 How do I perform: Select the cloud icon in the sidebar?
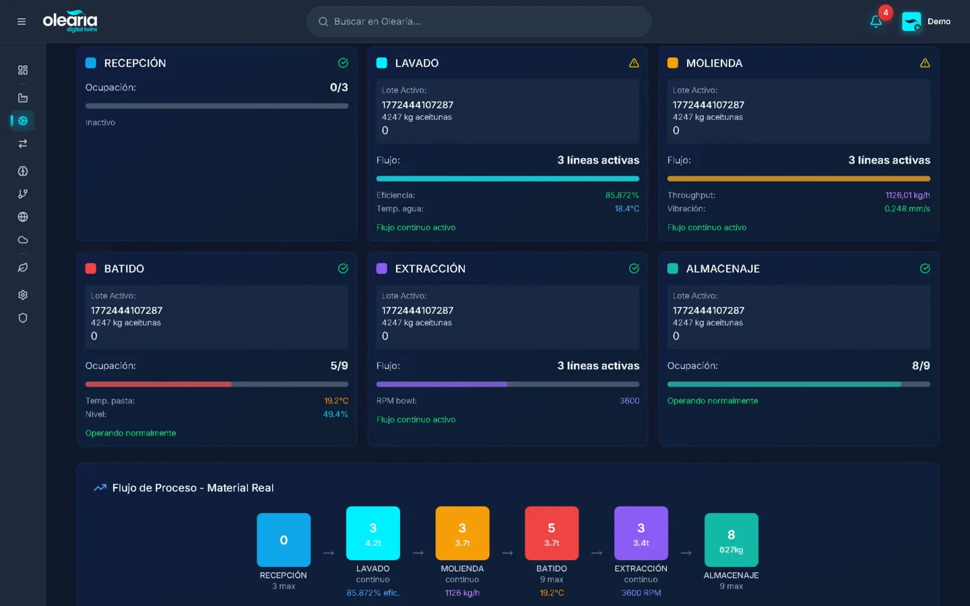pyautogui.click(x=22, y=240)
